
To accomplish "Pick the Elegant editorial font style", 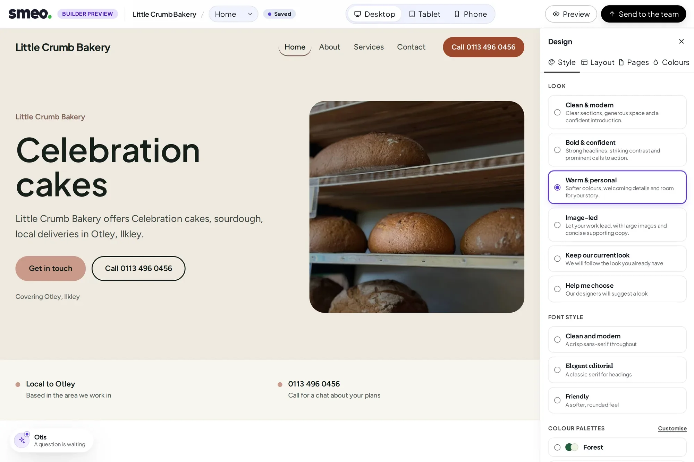I will coord(617,370).
